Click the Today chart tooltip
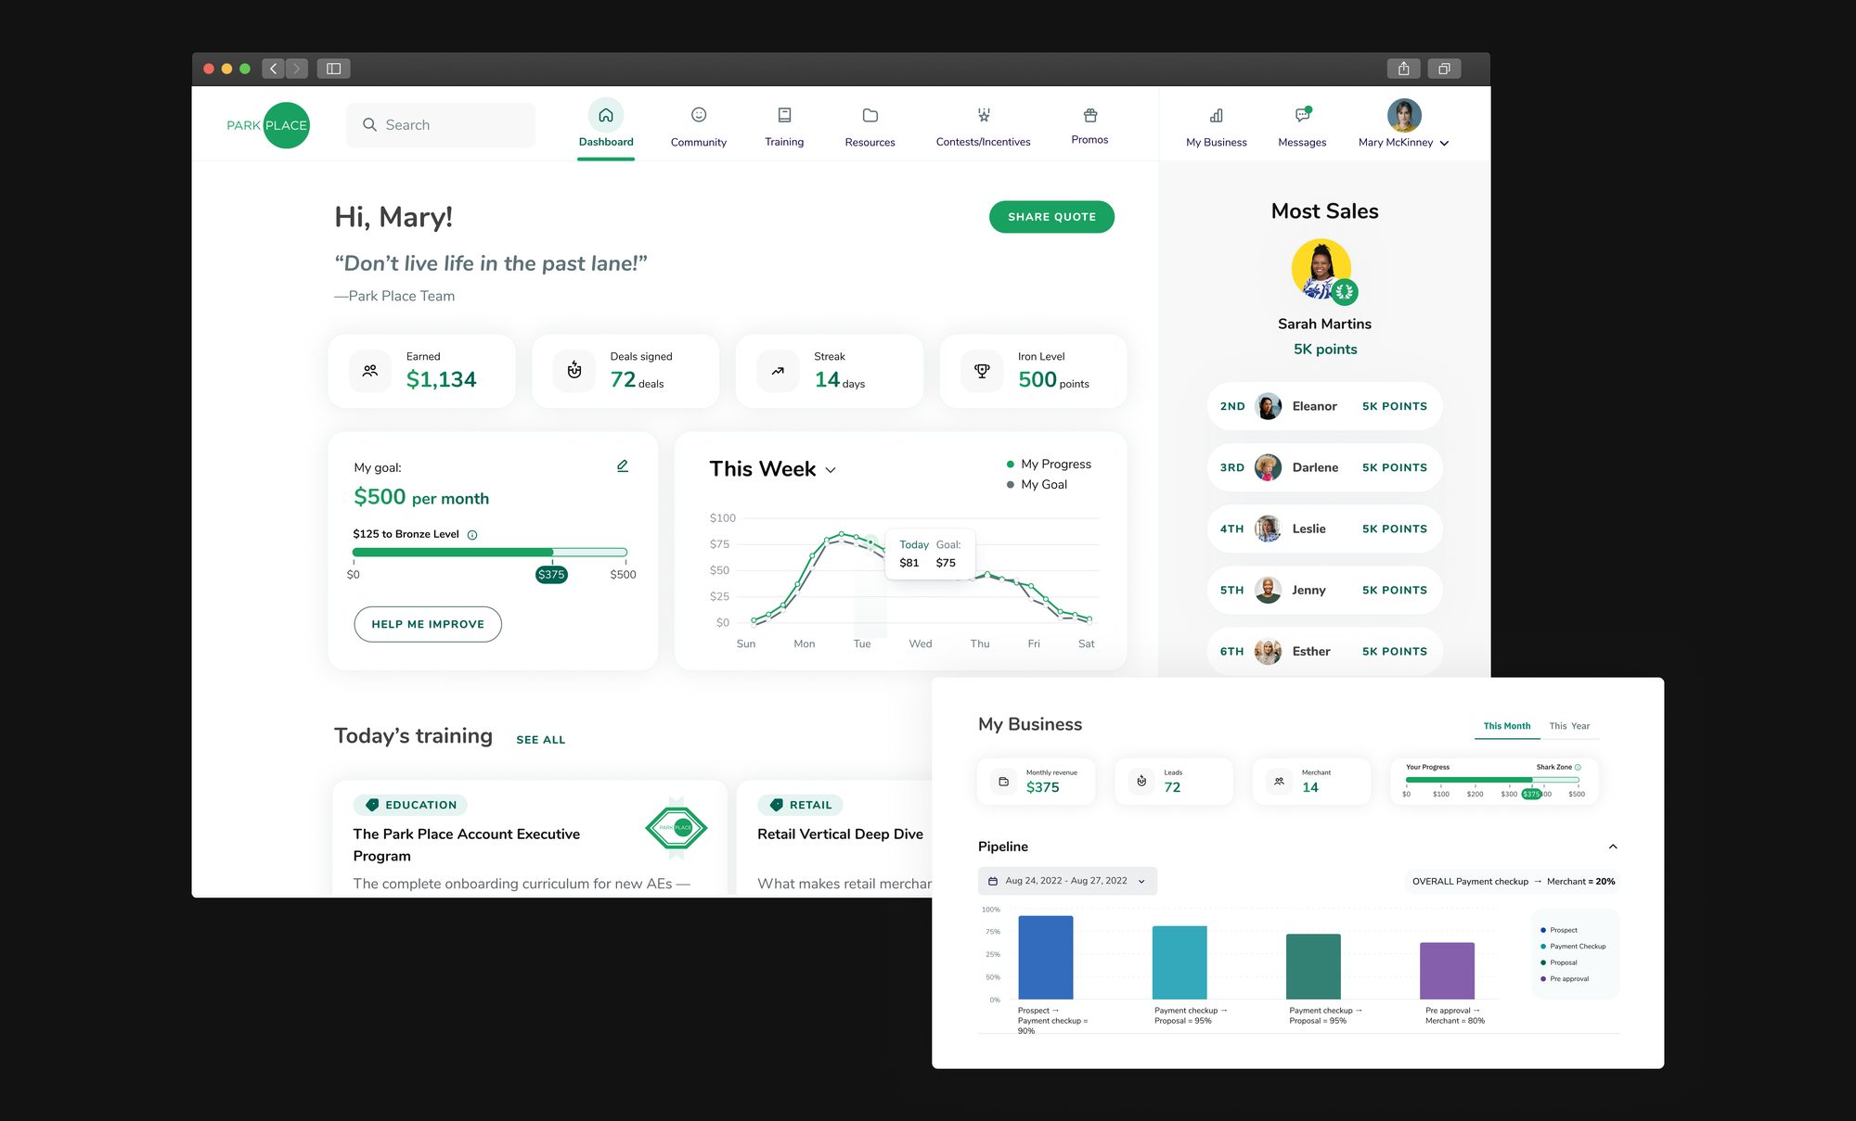This screenshot has width=1856, height=1121. (x=930, y=554)
